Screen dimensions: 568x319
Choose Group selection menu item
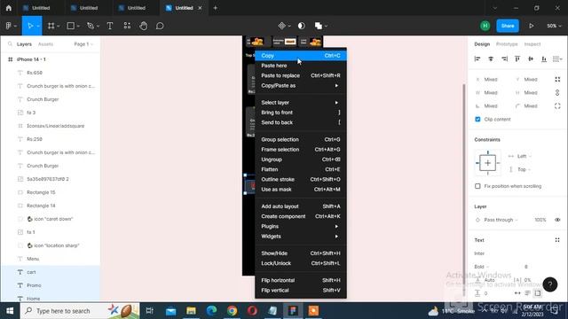300,139
